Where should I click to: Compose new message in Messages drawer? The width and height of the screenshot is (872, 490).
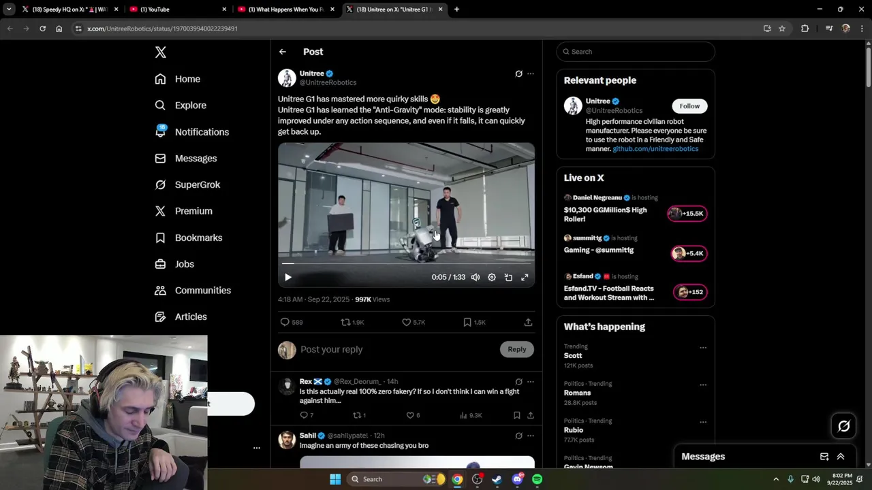click(x=824, y=457)
